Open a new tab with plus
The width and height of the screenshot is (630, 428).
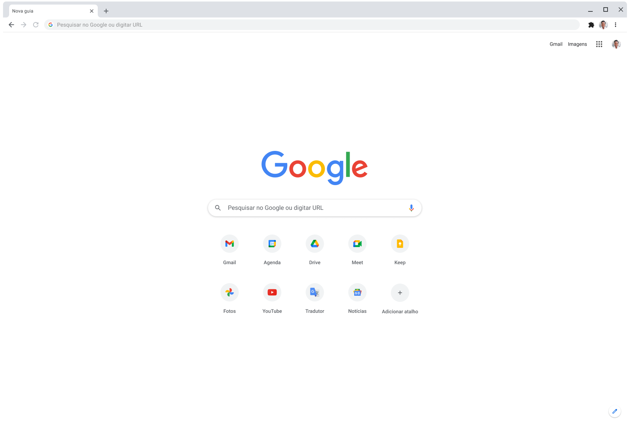coord(106,11)
